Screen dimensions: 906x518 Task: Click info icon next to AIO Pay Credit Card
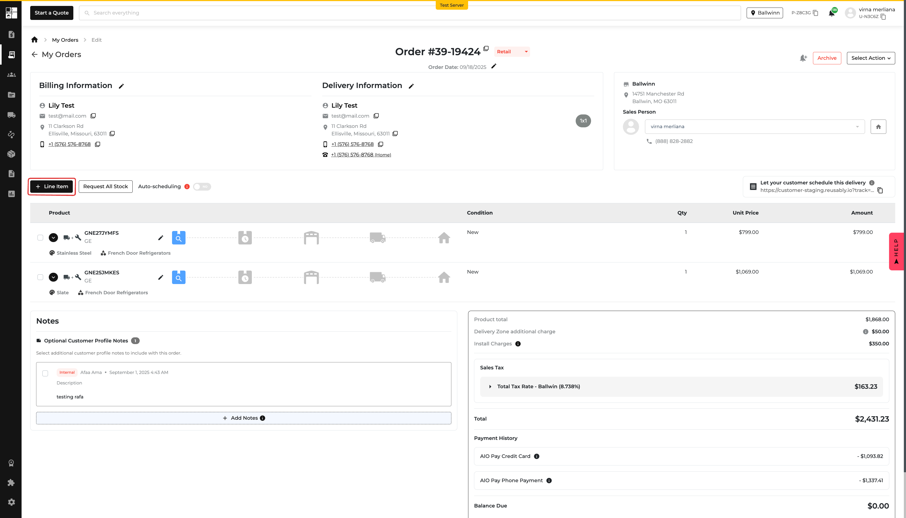coord(537,456)
